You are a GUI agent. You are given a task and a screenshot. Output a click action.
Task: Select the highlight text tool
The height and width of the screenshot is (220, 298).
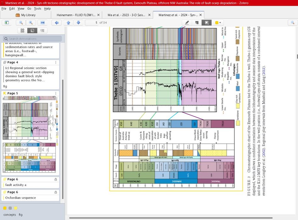[187, 23]
